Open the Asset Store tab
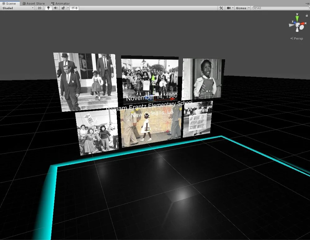The image size is (310, 240). 33,3
